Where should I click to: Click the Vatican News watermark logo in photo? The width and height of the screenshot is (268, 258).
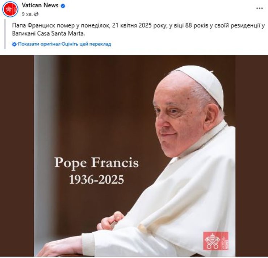[x=215, y=240]
